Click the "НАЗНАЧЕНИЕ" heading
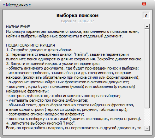 (18, 27)
